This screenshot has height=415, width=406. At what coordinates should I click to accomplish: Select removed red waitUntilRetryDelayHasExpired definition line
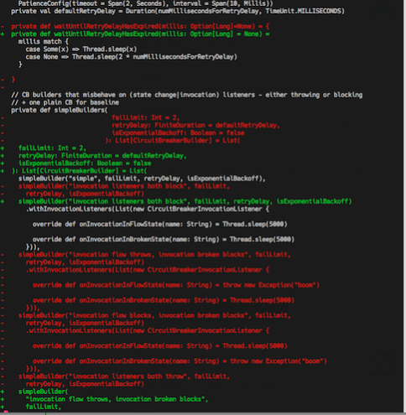click(140, 26)
